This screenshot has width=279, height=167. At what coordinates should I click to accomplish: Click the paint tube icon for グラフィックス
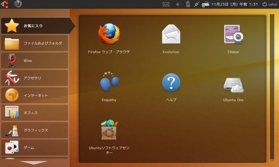[12, 130]
